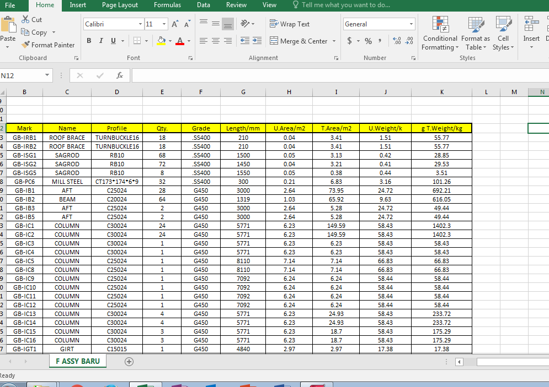This screenshot has width=549, height=387.
Task: Apply the Percent Style format
Action: click(x=368, y=40)
